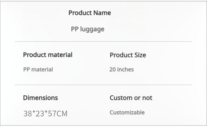Select the 38*23*57CM dimensions value
The image size is (207, 130).
tap(45, 113)
